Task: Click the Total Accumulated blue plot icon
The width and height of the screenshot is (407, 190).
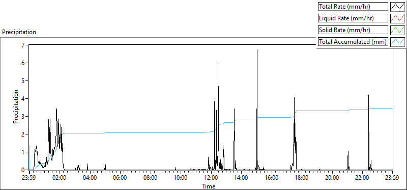Action: (397, 42)
